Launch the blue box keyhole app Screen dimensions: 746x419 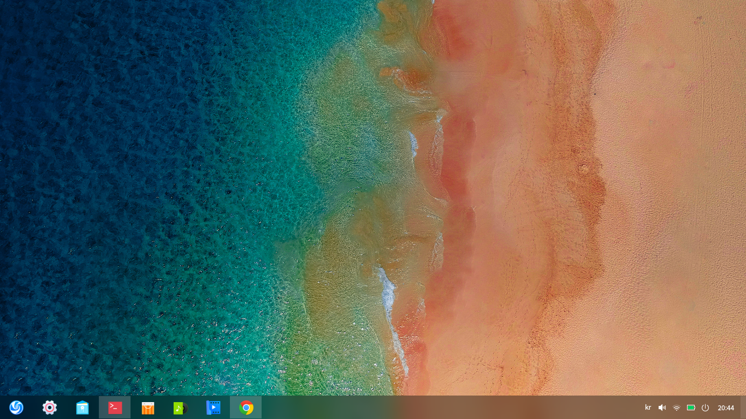(x=82, y=408)
